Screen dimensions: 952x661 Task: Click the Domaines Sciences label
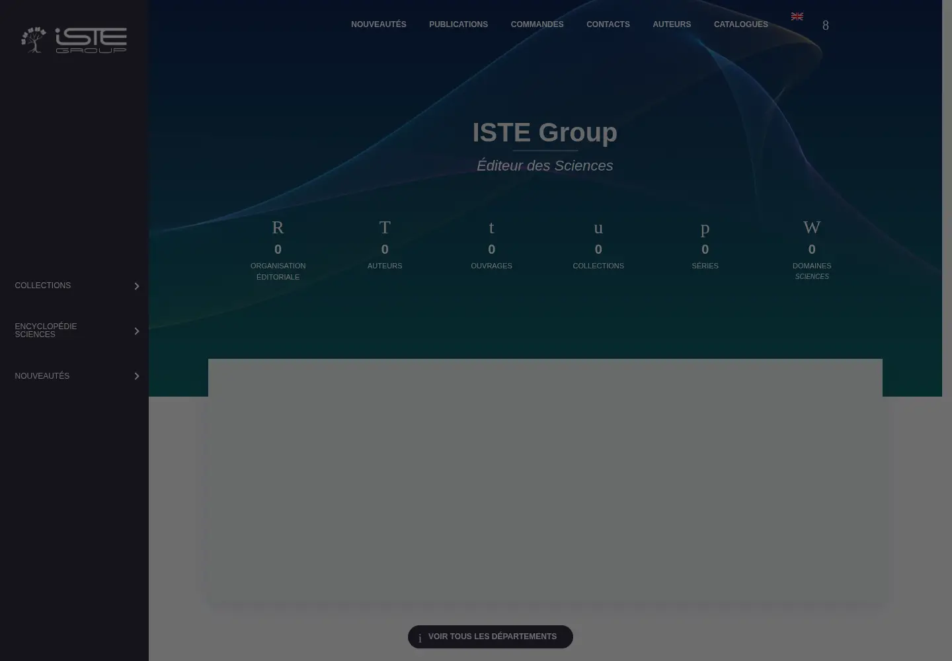(x=812, y=271)
